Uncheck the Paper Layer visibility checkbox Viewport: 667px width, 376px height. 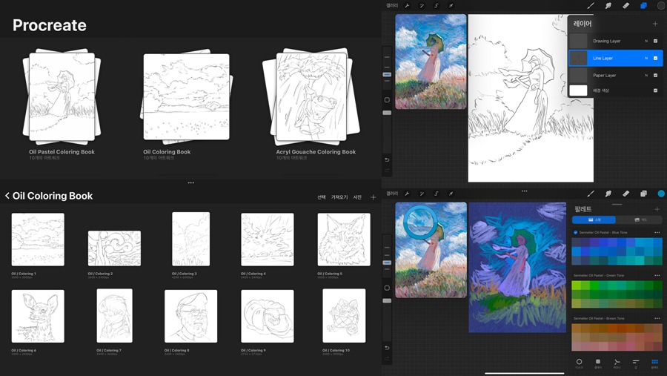click(655, 75)
